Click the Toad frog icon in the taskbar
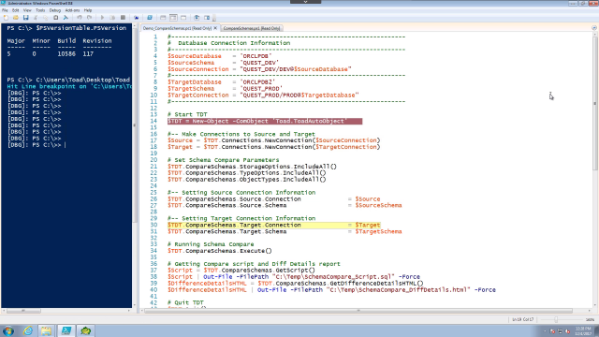Viewport: 599px width, 337px height. (x=85, y=330)
